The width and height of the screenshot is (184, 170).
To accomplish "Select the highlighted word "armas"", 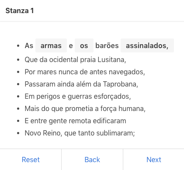I will [x=51, y=45].
